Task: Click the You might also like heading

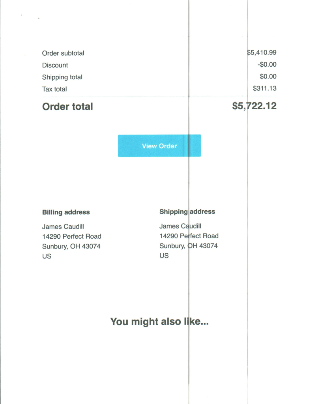Action: coord(159,322)
